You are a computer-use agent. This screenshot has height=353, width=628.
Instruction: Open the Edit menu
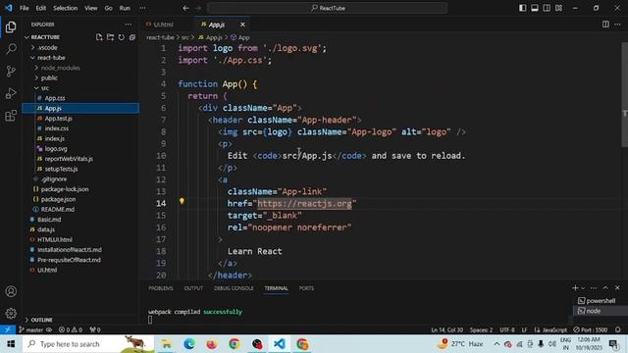point(41,8)
